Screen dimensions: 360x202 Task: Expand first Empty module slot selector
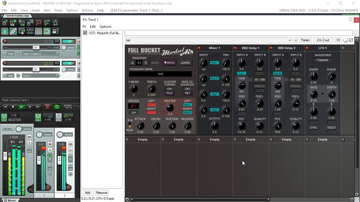(x=127, y=139)
